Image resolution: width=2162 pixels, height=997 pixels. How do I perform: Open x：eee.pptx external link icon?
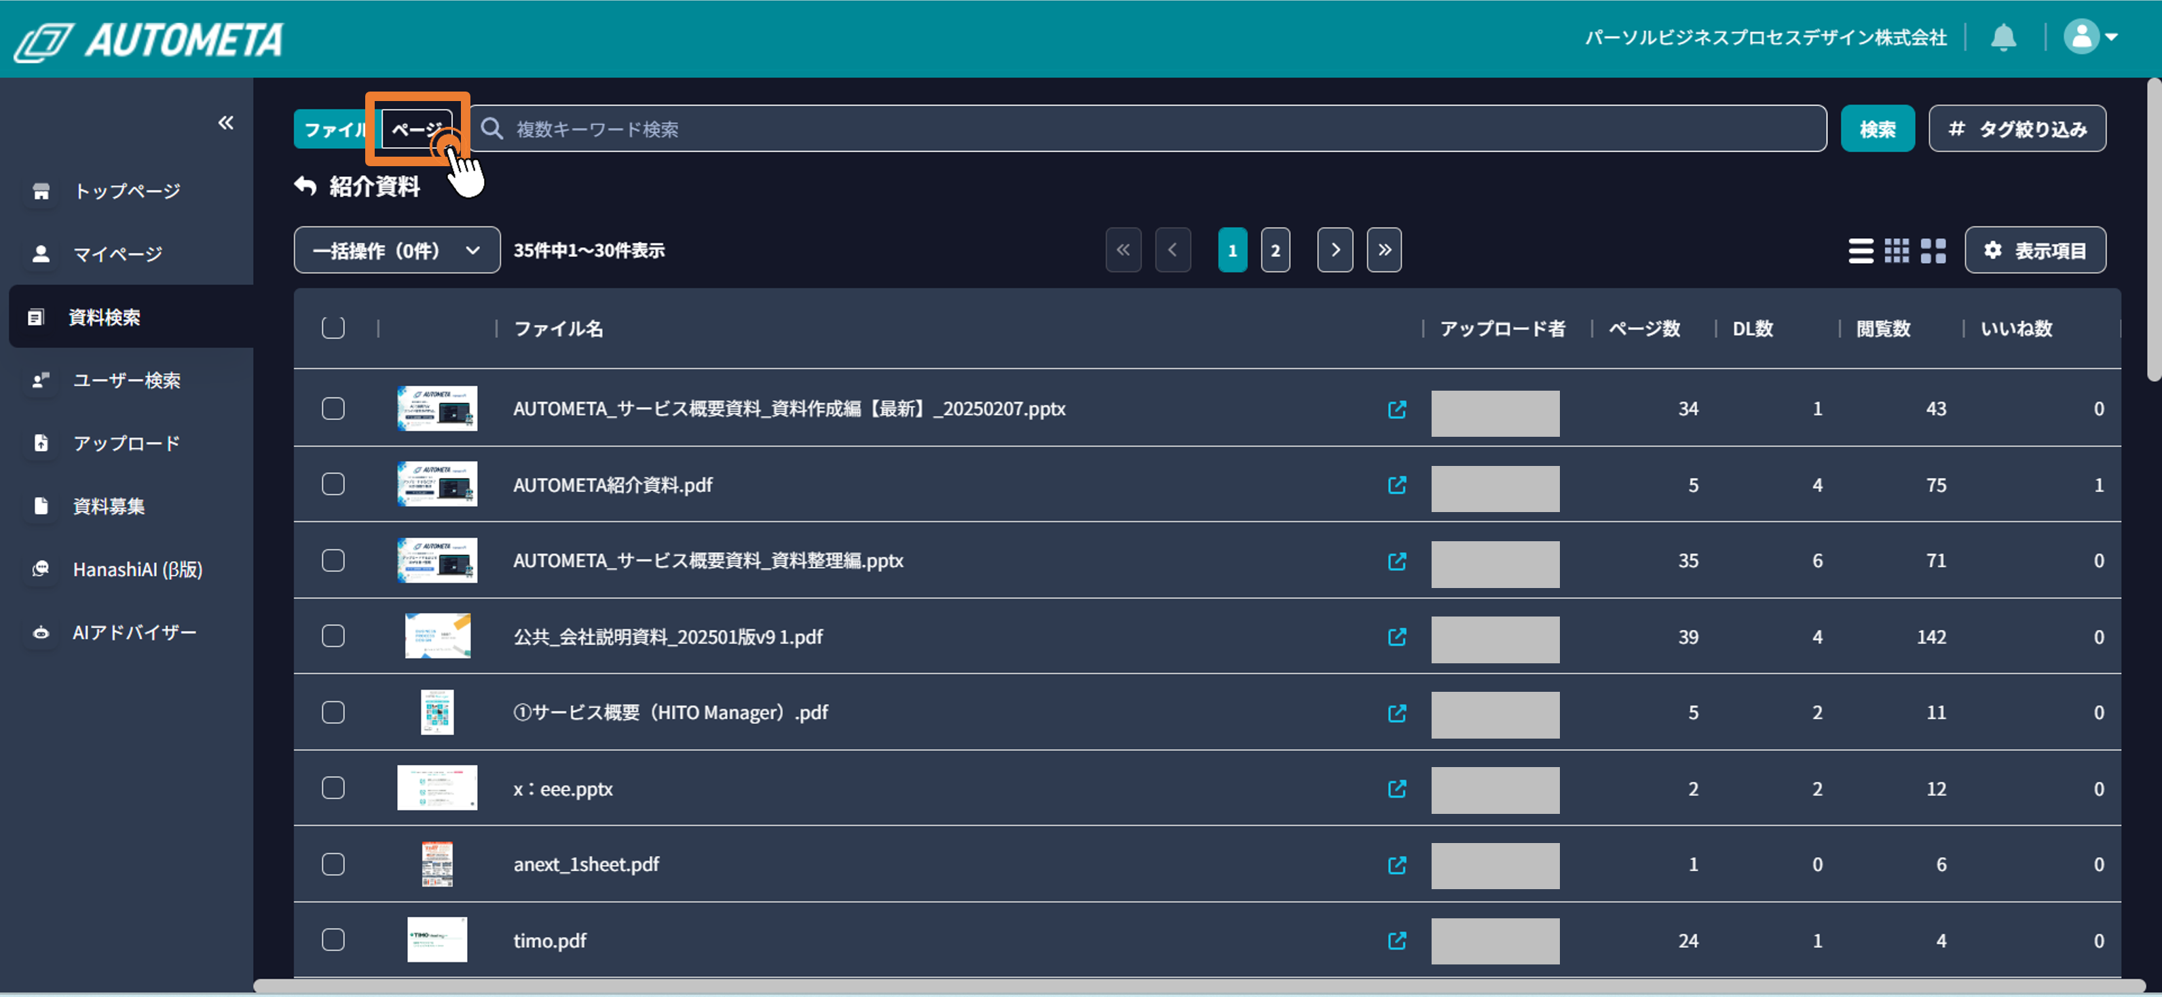[x=1396, y=788]
